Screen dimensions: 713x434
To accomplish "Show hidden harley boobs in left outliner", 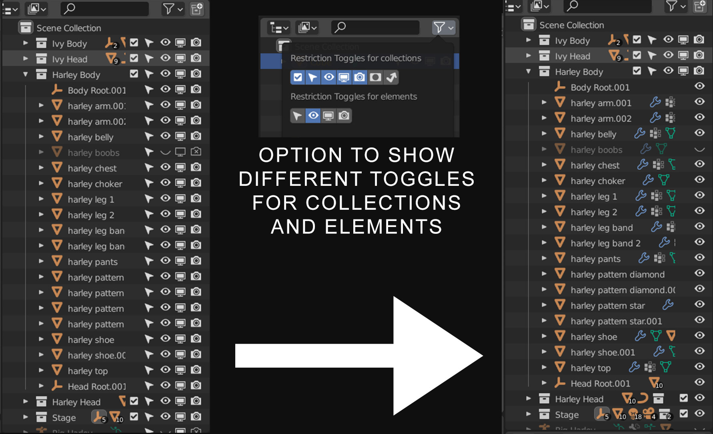I will pyautogui.click(x=165, y=152).
